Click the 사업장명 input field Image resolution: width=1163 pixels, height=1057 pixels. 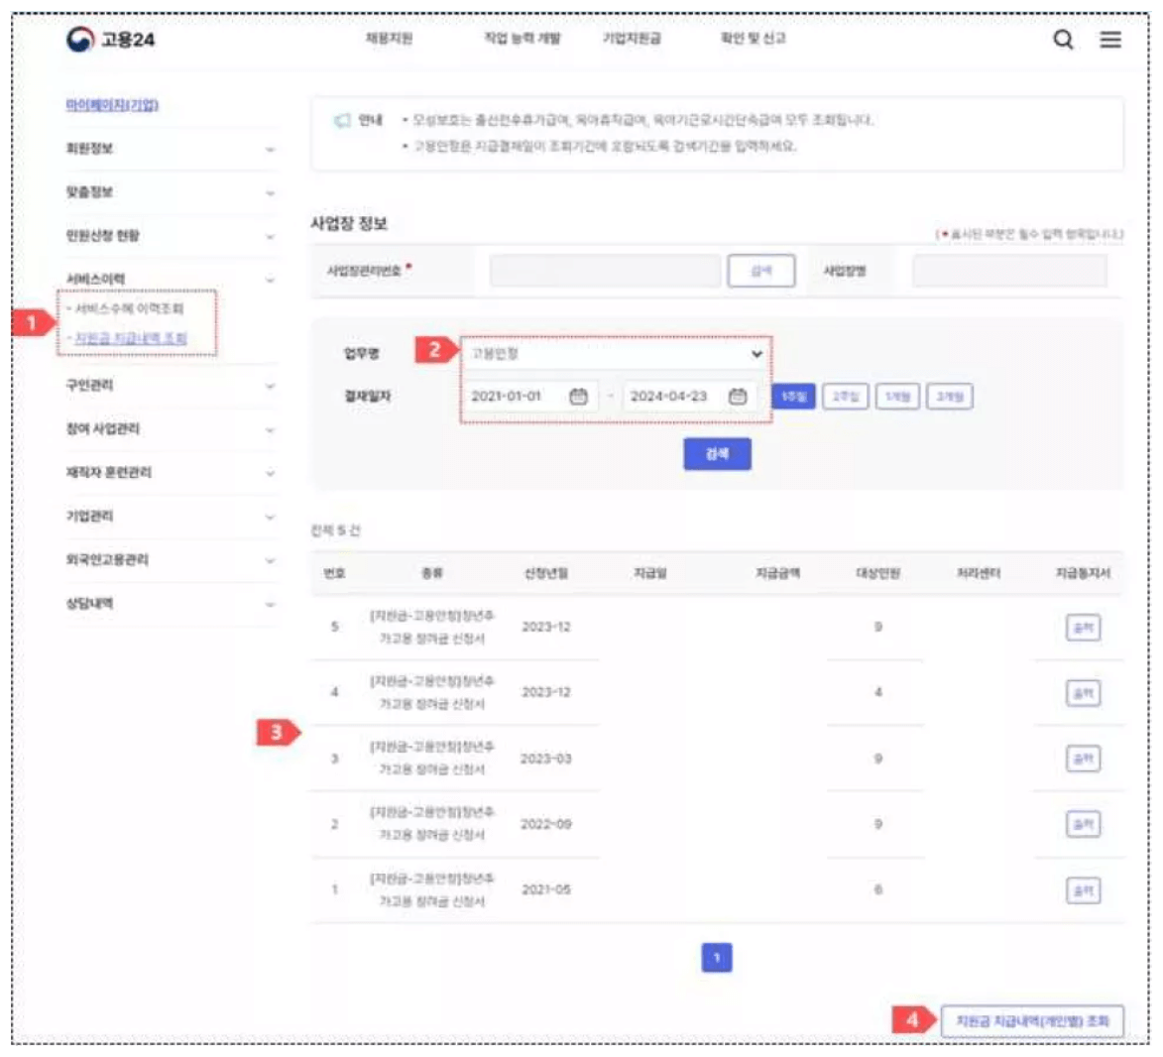[x=1009, y=271]
